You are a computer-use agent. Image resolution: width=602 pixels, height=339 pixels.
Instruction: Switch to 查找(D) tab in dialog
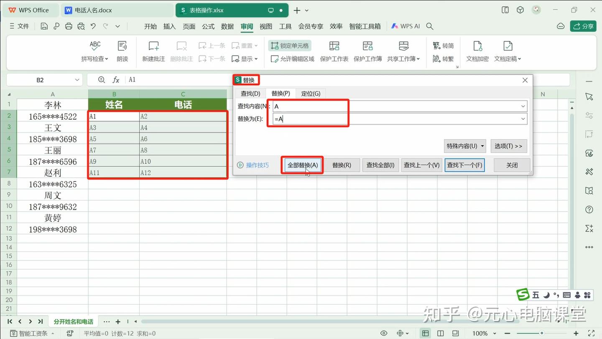[x=250, y=94]
